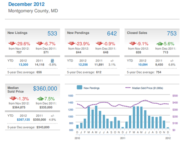182x143 pixels.
Task: Click red down arrow beside -29.6% New Listings
Action: [12, 43]
